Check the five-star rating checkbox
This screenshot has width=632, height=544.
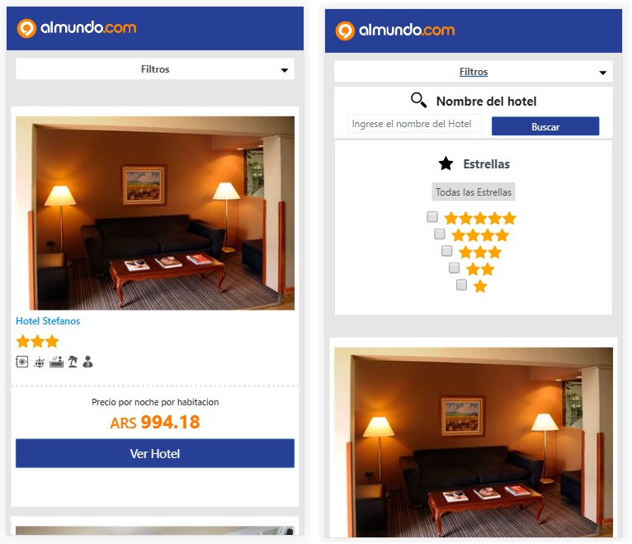pyautogui.click(x=432, y=216)
